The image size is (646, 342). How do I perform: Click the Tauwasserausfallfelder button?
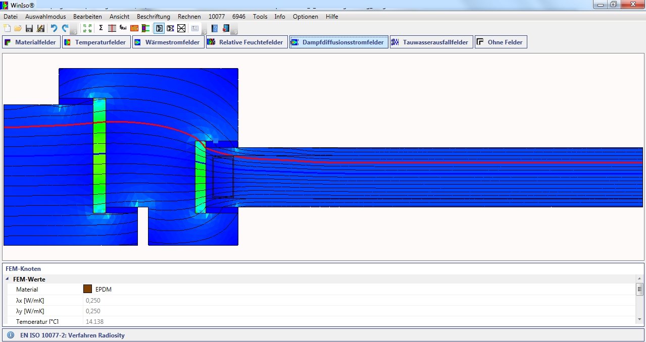point(431,42)
